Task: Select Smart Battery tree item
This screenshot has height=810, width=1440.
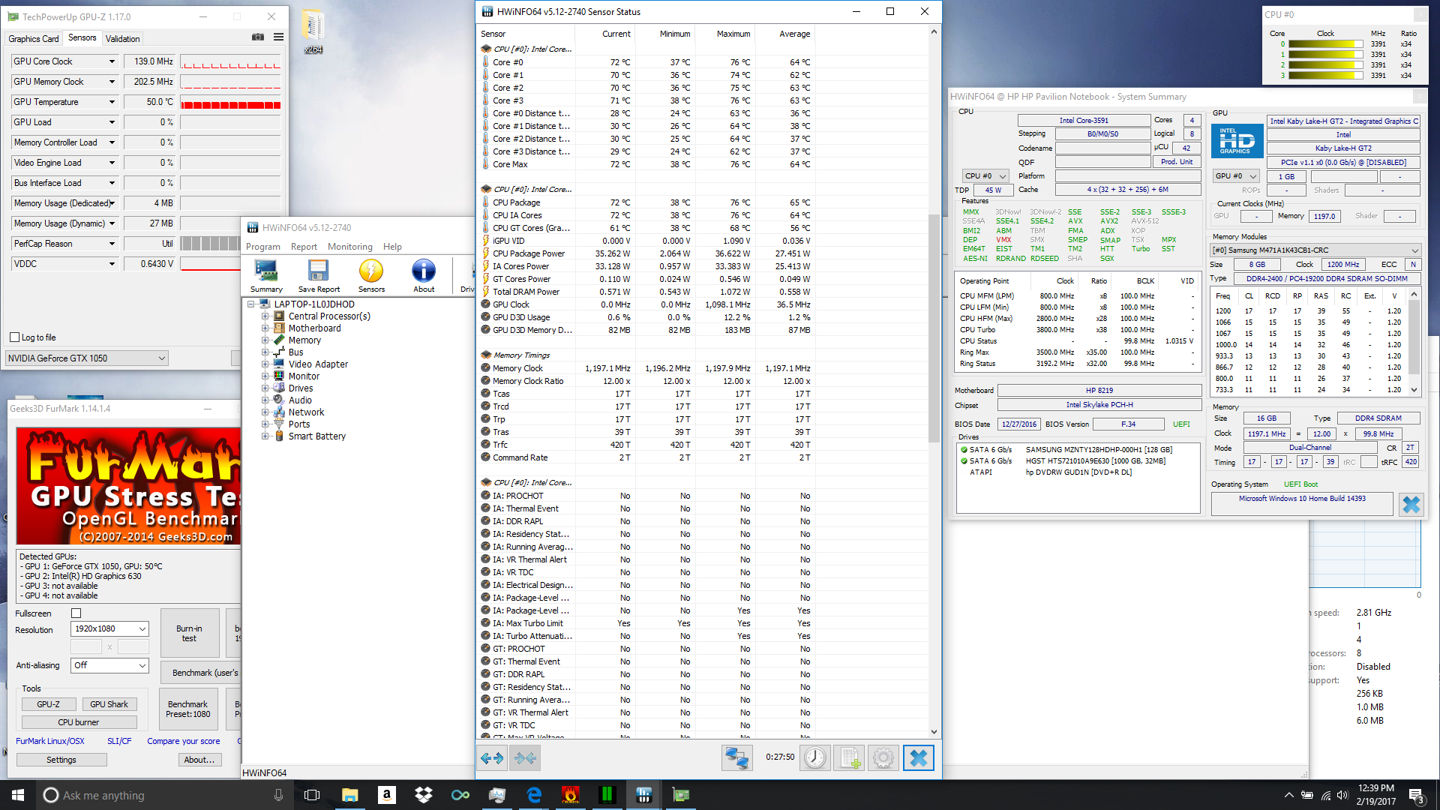Action: point(316,436)
